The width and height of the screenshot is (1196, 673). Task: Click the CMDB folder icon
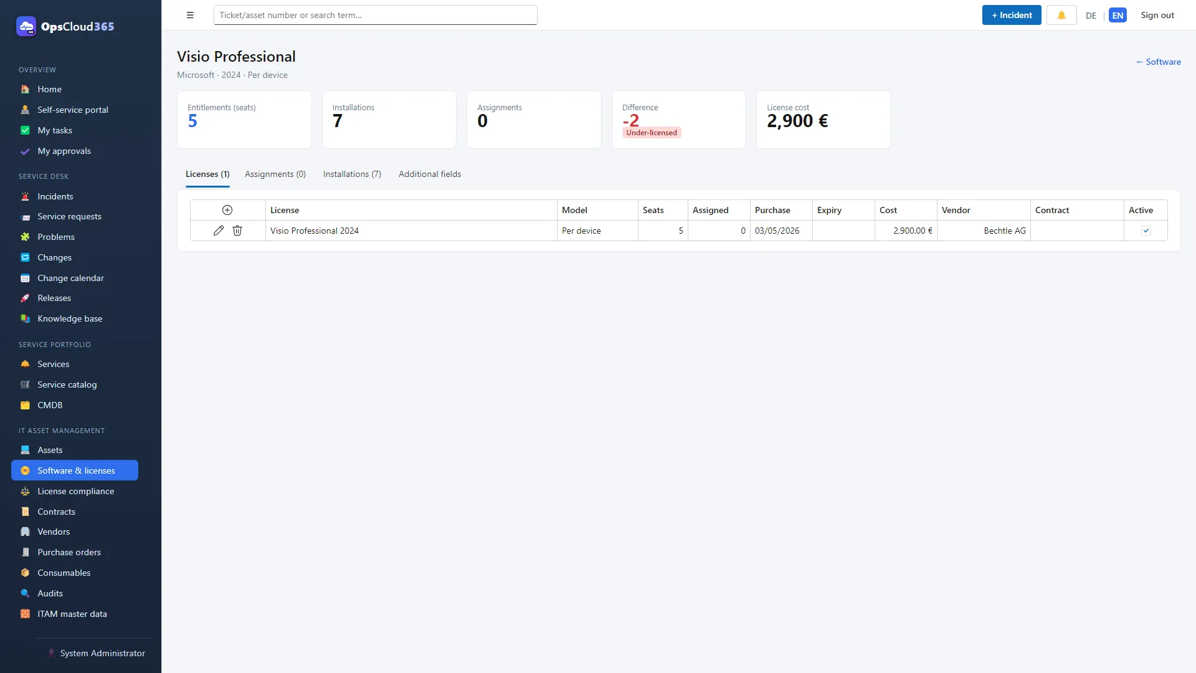[25, 405]
